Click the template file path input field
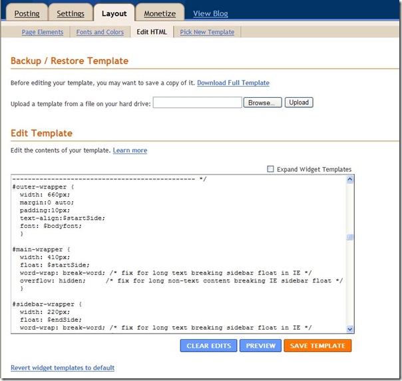 click(198, 103)
